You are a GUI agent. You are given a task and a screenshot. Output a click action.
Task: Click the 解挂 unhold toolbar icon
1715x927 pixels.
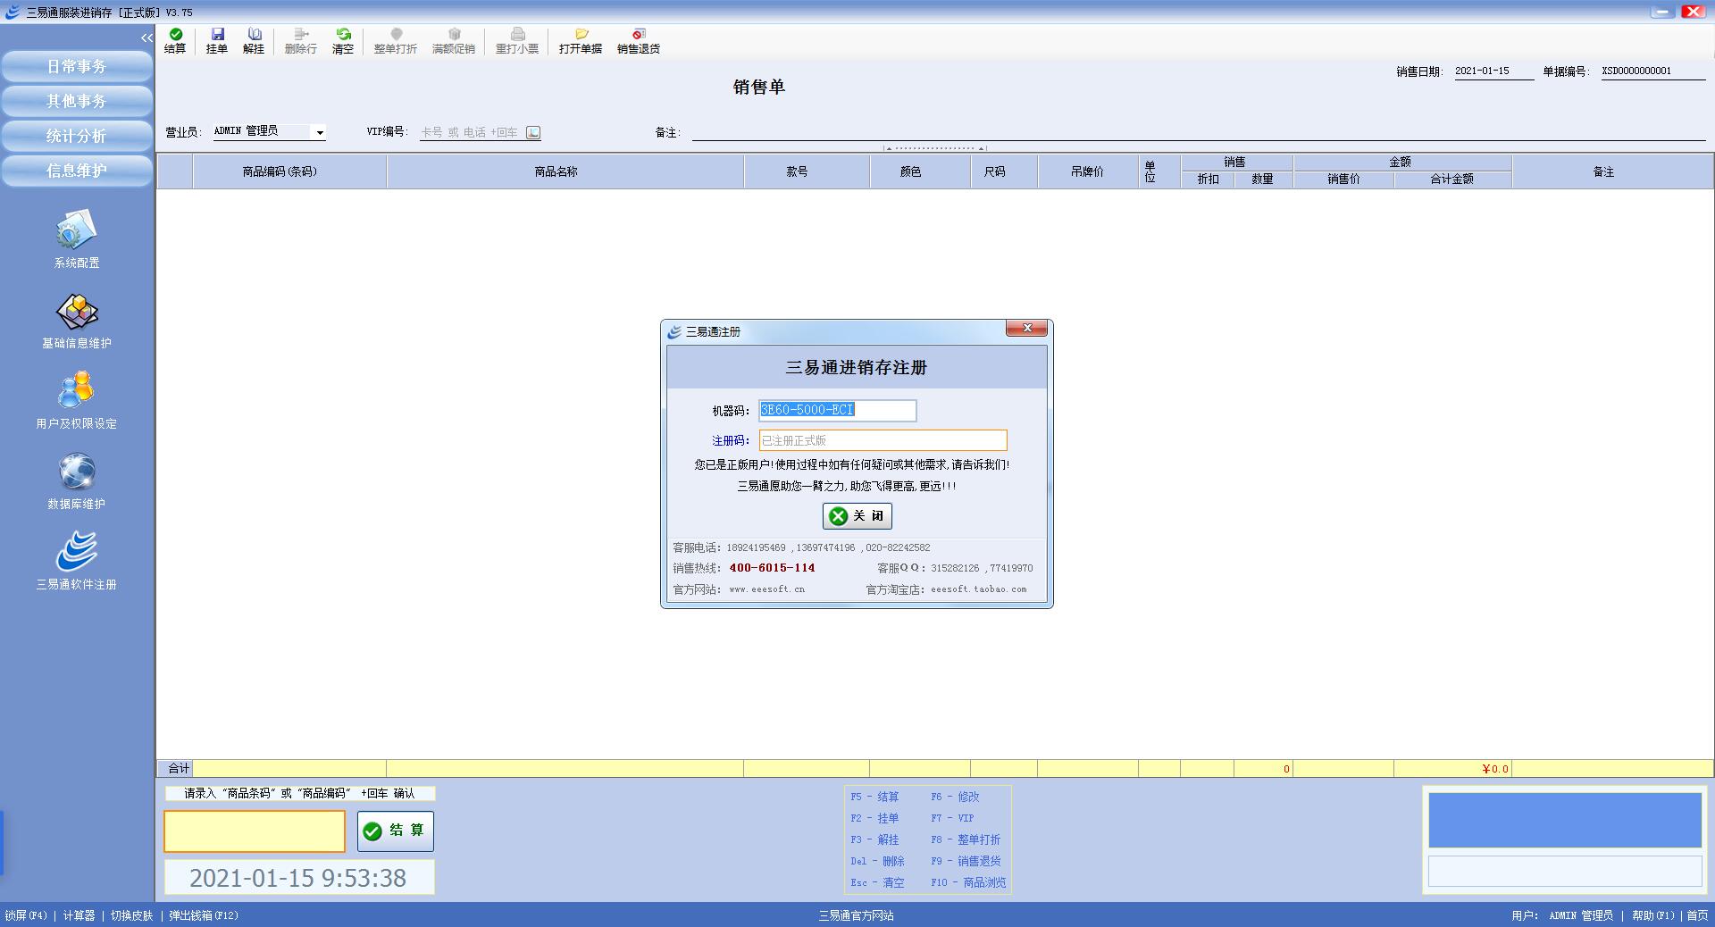254,41
